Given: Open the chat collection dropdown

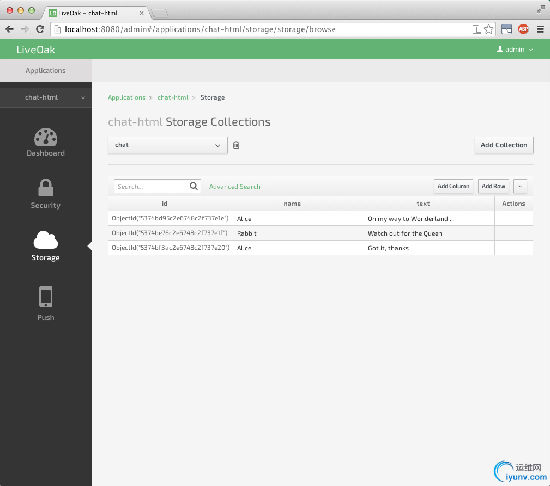Looking at the screenshot, I should click(168, 145).
